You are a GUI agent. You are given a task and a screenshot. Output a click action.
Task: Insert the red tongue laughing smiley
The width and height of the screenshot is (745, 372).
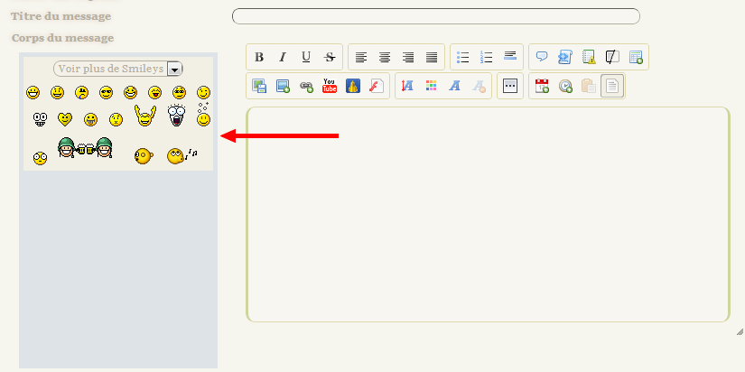[155, 93]
